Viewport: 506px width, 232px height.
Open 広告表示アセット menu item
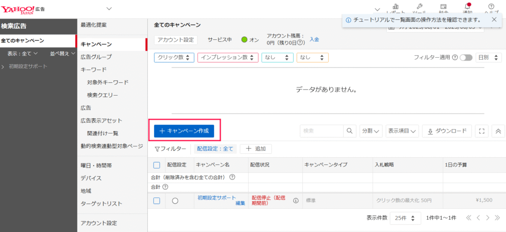point(101,121)
